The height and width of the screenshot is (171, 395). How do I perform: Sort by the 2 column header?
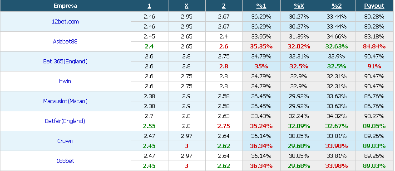[224, 6]
